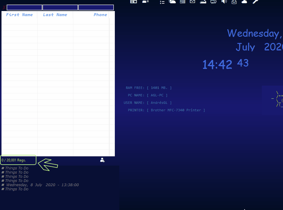Screen dimensions: 283x210
Task: Click the 'USER NAME: [ AndrésGL ]' line
Action: [x=148, y=103]
